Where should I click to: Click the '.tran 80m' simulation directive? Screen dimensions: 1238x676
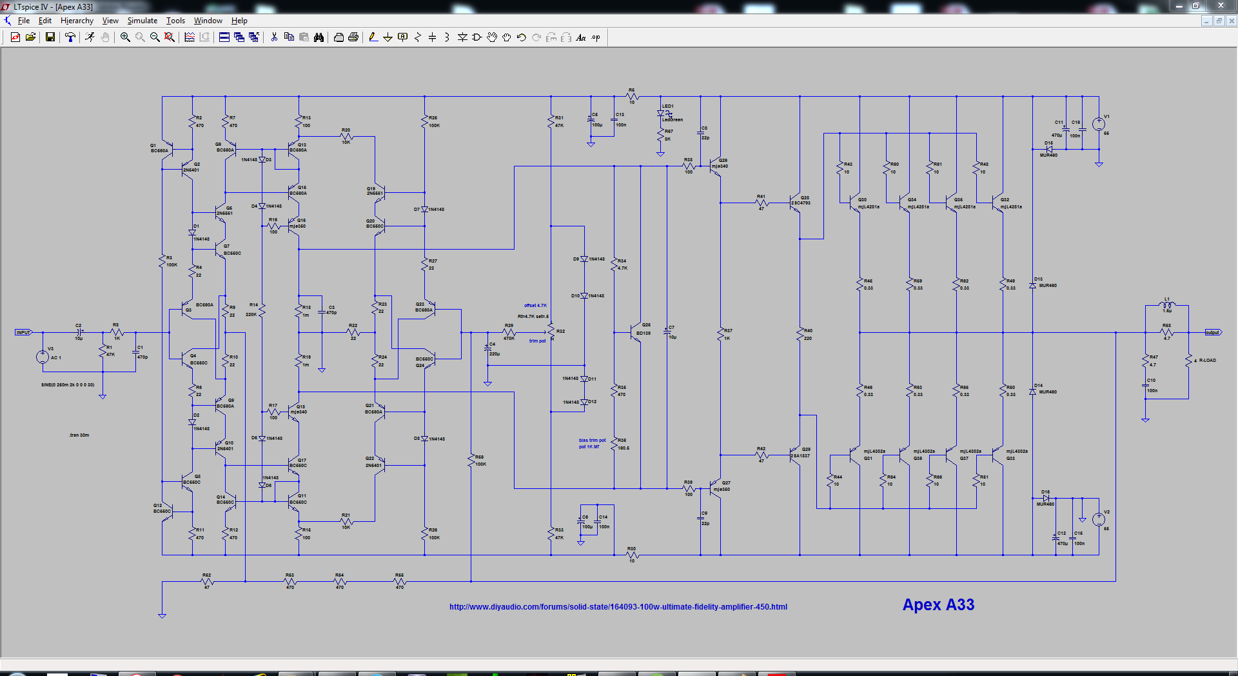click(x=79, y=435)
